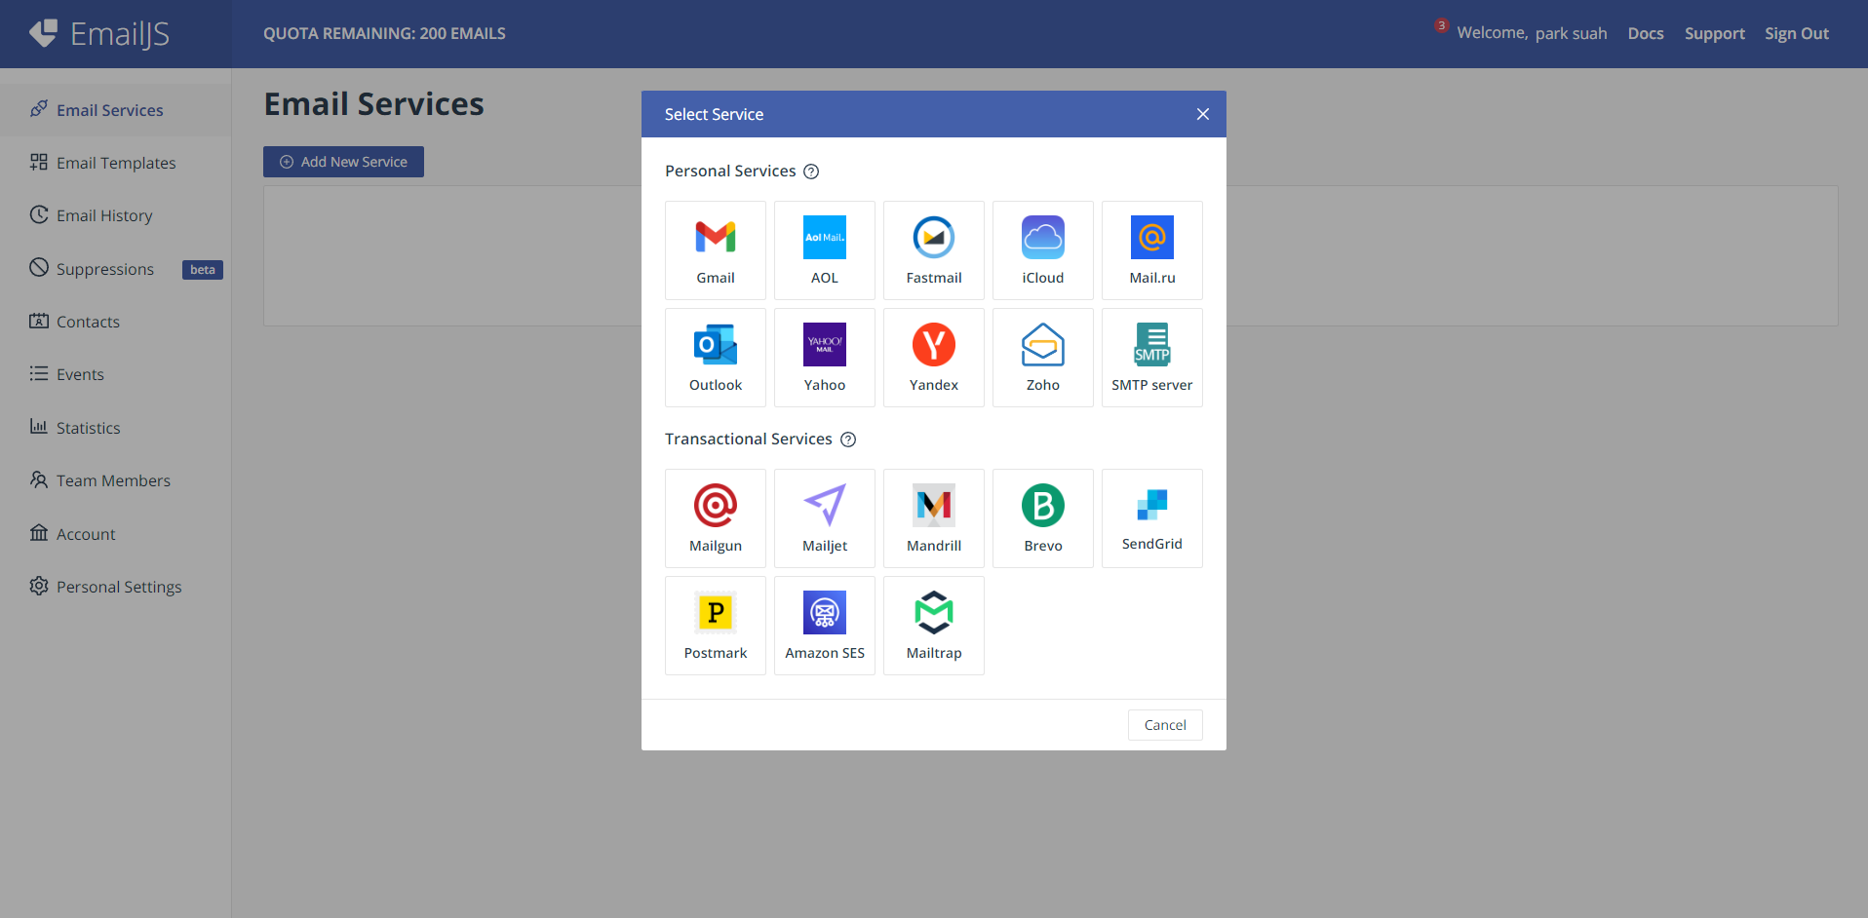Choose the Mail.ru service
Viewport: 1868px width, 918px height.
(x=1152, y=250)
